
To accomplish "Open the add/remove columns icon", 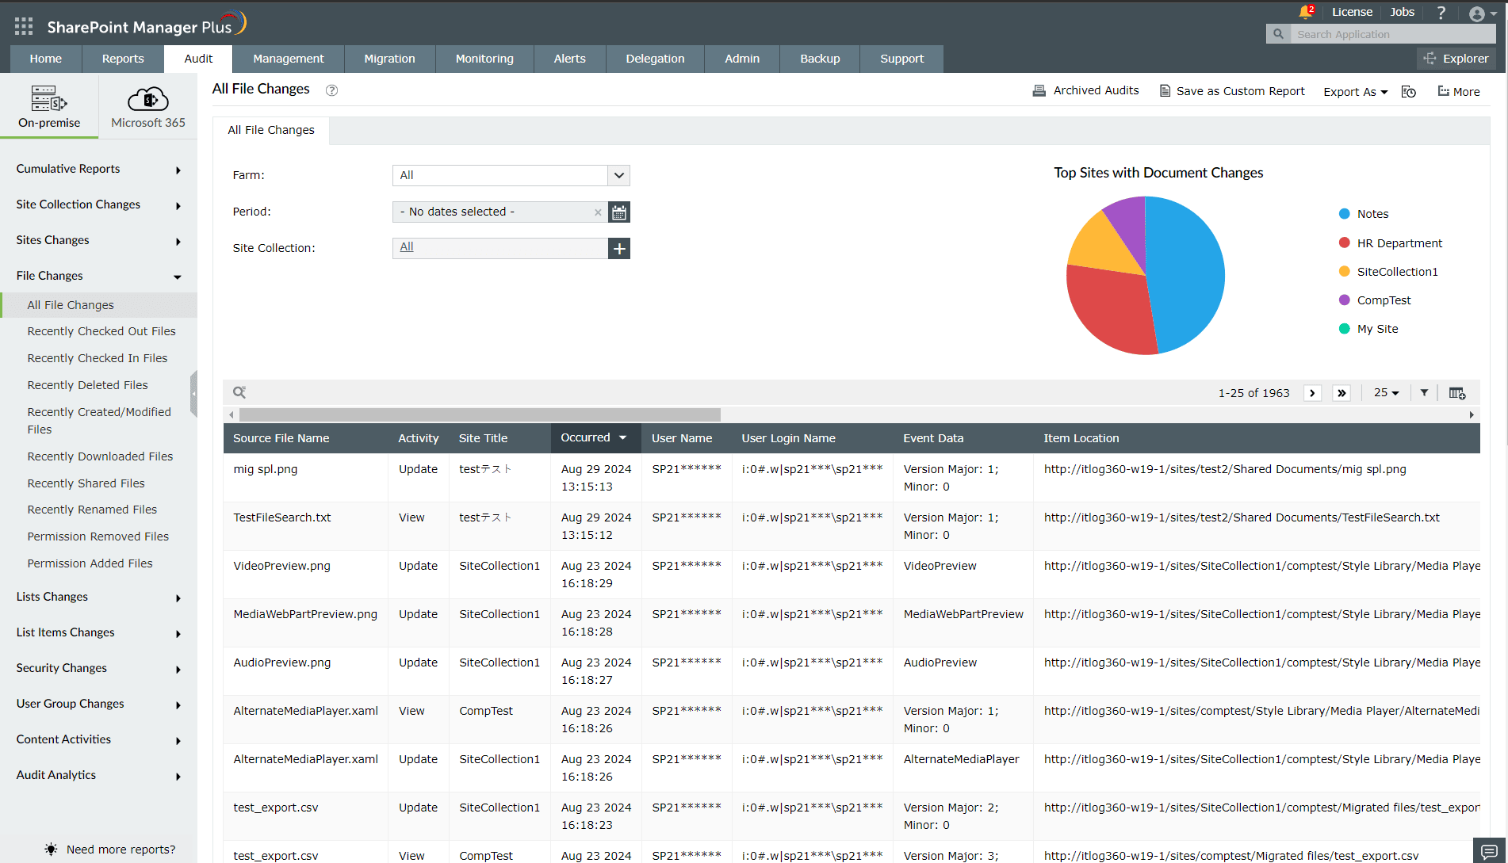I will (1457, 393).
